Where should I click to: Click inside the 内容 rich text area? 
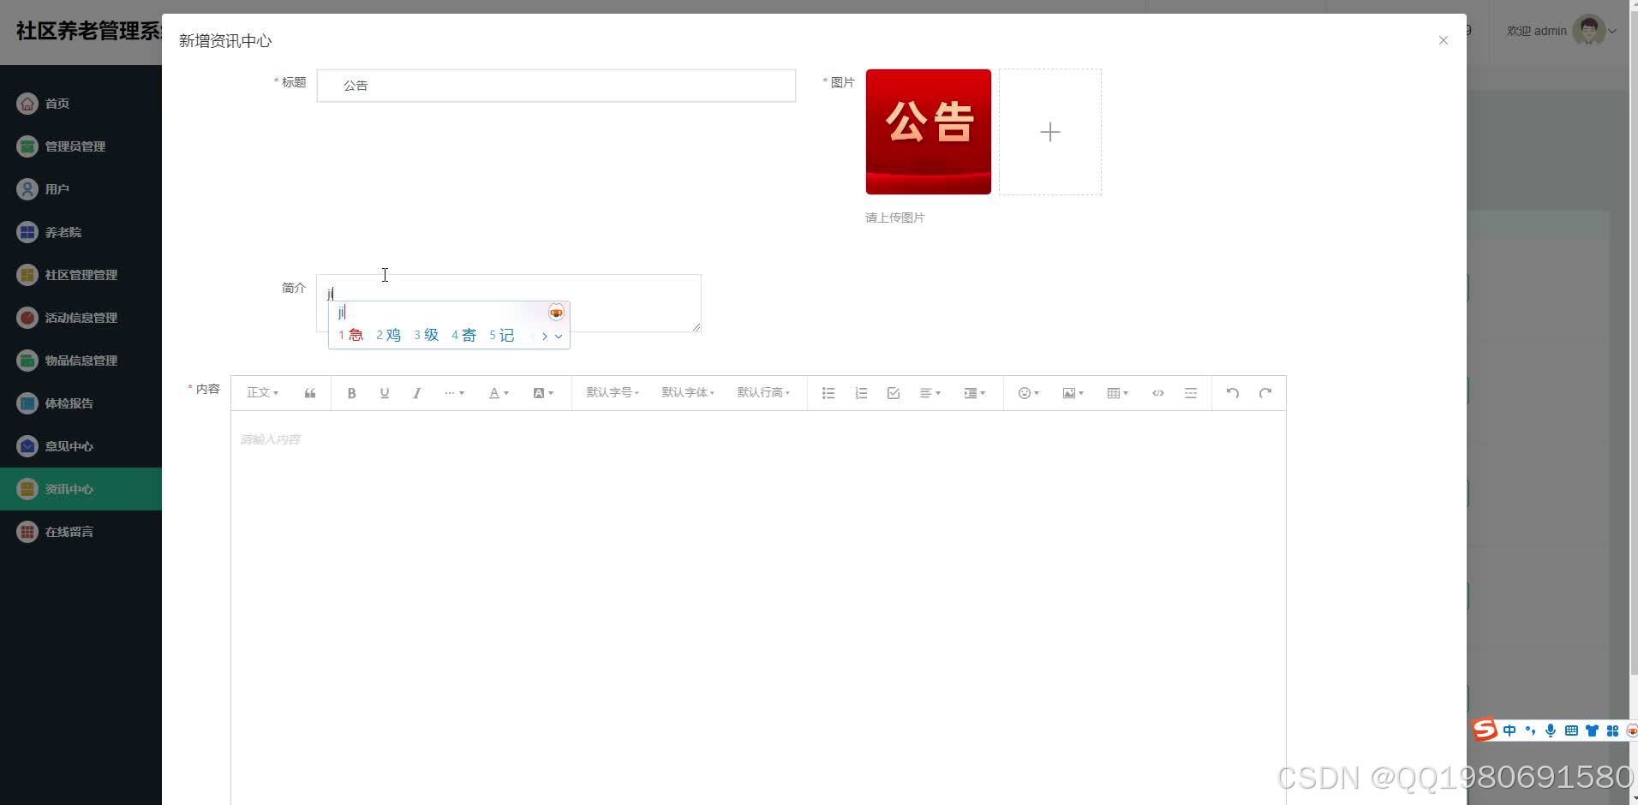[x=758, y=608]
